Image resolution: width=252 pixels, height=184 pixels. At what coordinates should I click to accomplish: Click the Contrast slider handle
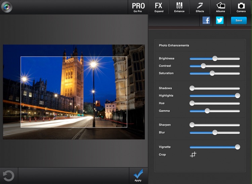[x=203, y=66]
